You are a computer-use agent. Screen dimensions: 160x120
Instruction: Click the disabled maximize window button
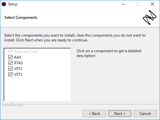coord(138,4)
